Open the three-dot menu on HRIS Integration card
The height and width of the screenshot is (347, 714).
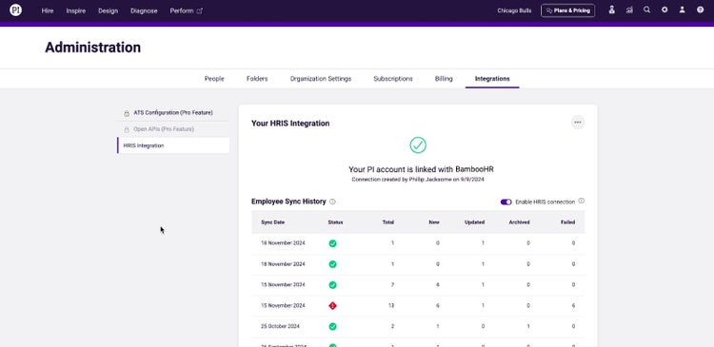point(578,123)
